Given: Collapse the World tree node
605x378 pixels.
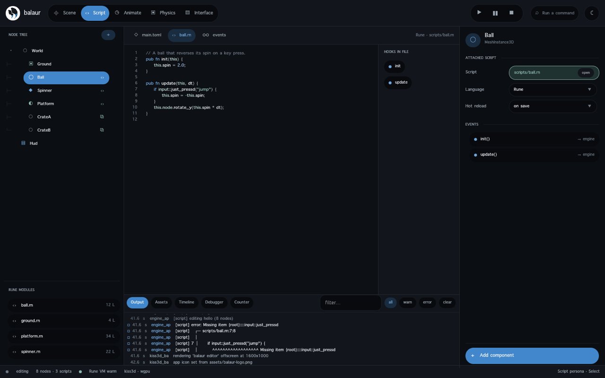Looking at the screenshot, I should coord(11,51).
